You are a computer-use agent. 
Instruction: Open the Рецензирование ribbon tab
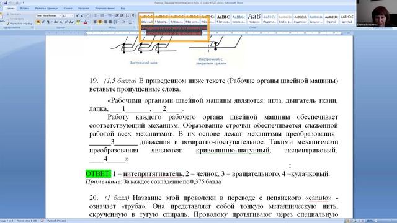[105, 8]
